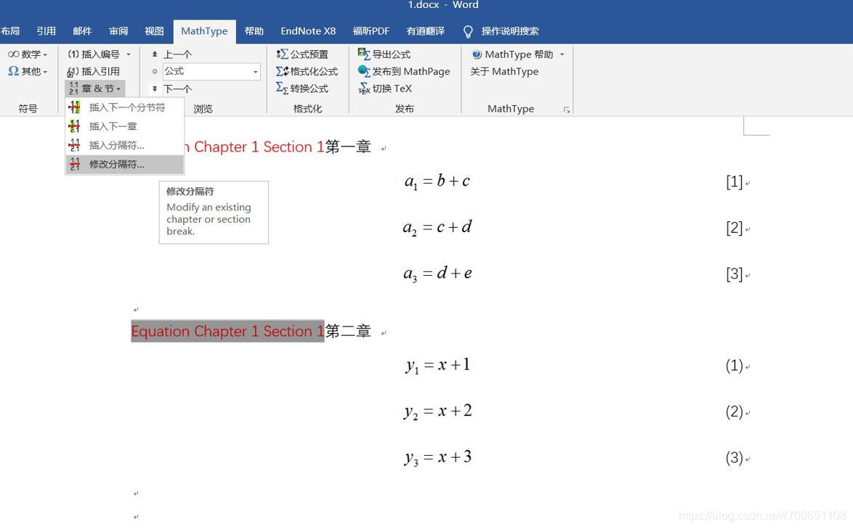
Task: Click the highlighted Equation Chapter 1 Section 1 text
Action: click(228, 331)
